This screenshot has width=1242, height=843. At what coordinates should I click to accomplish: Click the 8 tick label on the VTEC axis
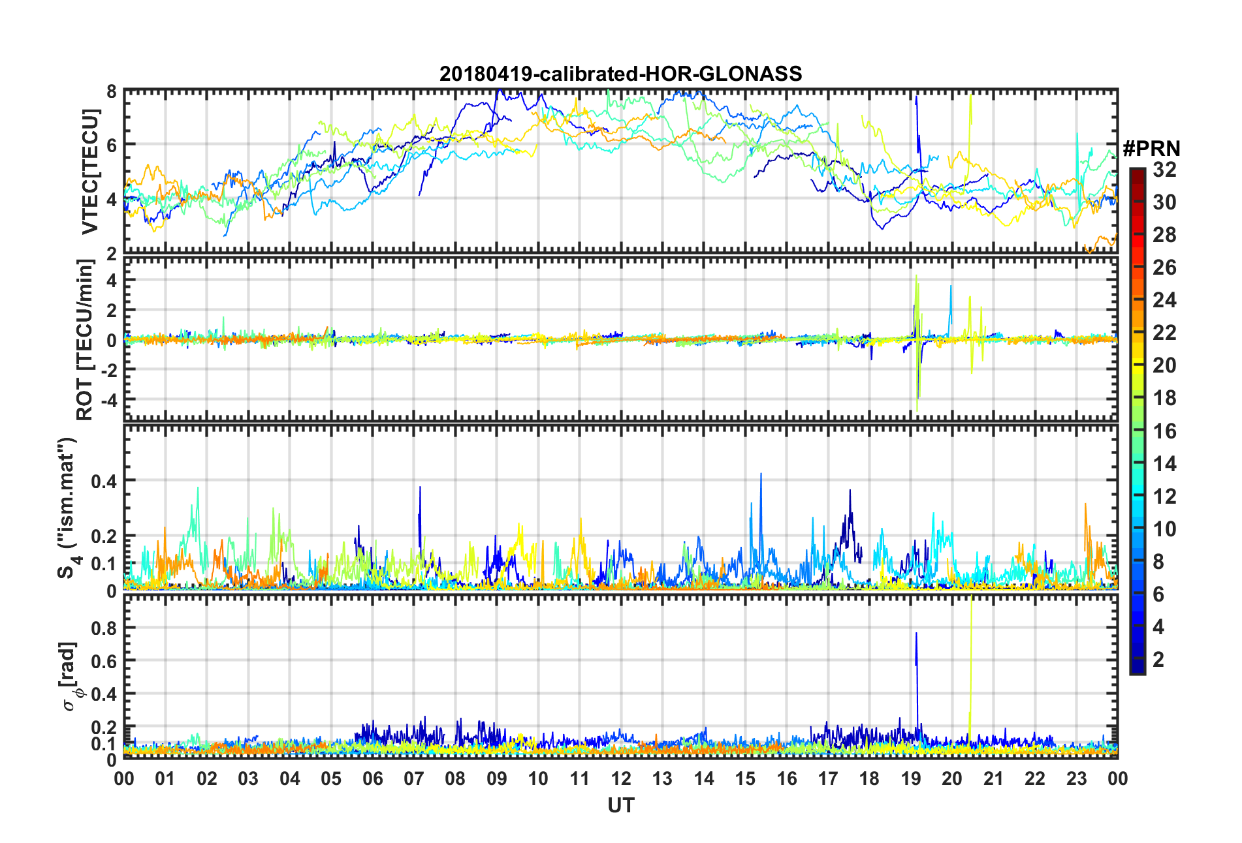point(112,91)
